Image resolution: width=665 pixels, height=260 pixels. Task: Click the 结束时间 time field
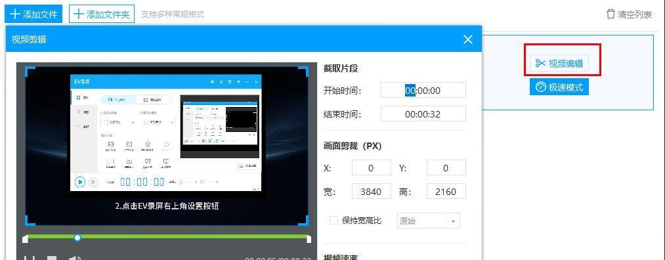click(423, 114)
